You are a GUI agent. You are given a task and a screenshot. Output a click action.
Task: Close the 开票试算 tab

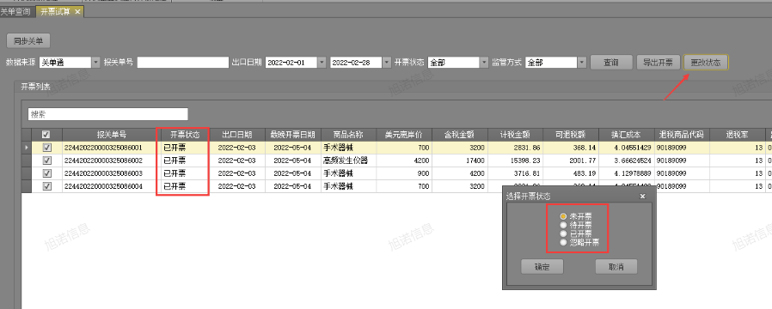click(x=77, y=12)
